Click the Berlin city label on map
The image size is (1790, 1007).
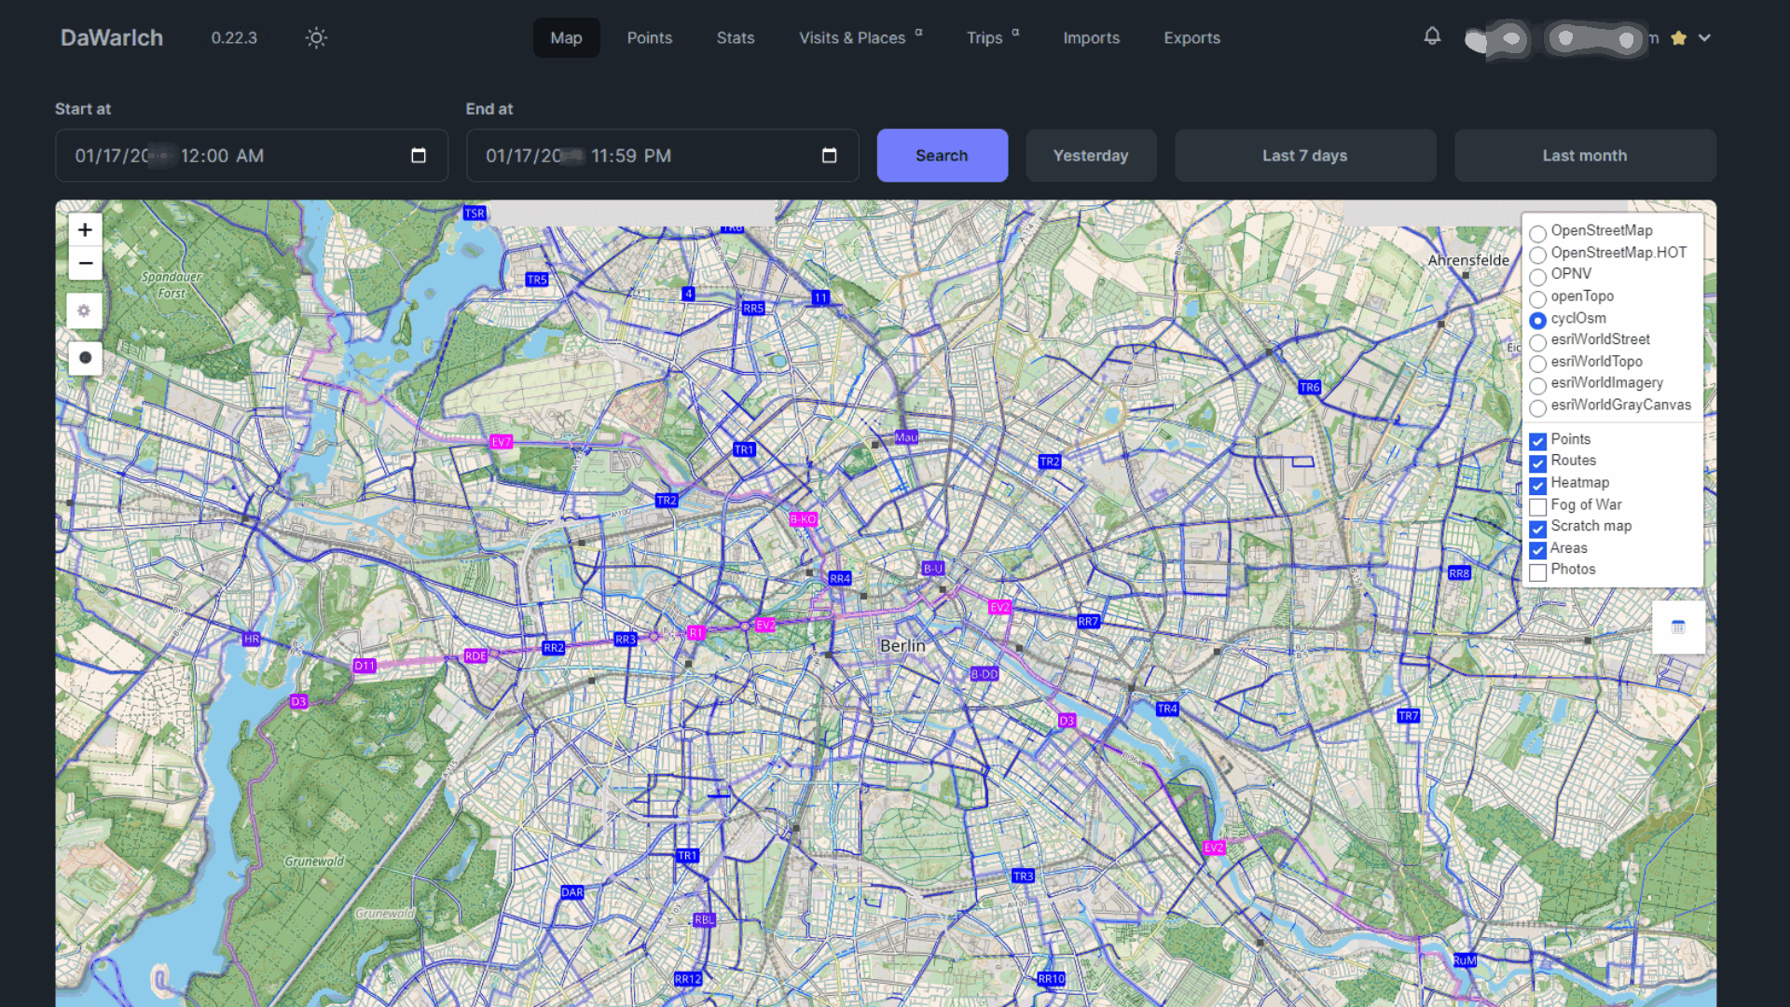[902, 645]
